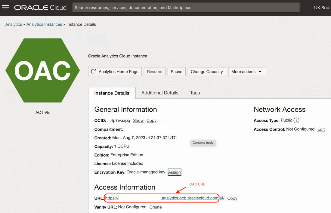Edit the Access Control setting
Screen dimensions: 331x213
pos(321,129)
